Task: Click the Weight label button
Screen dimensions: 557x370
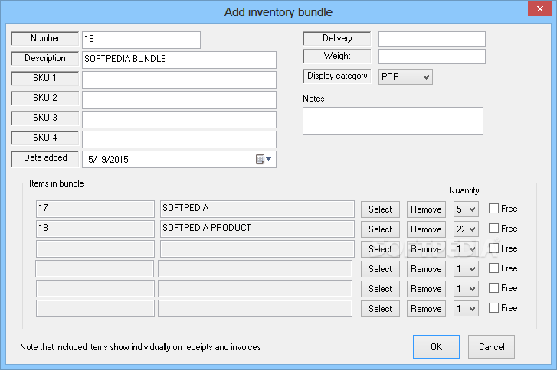Action: click(x=337, y=56)
